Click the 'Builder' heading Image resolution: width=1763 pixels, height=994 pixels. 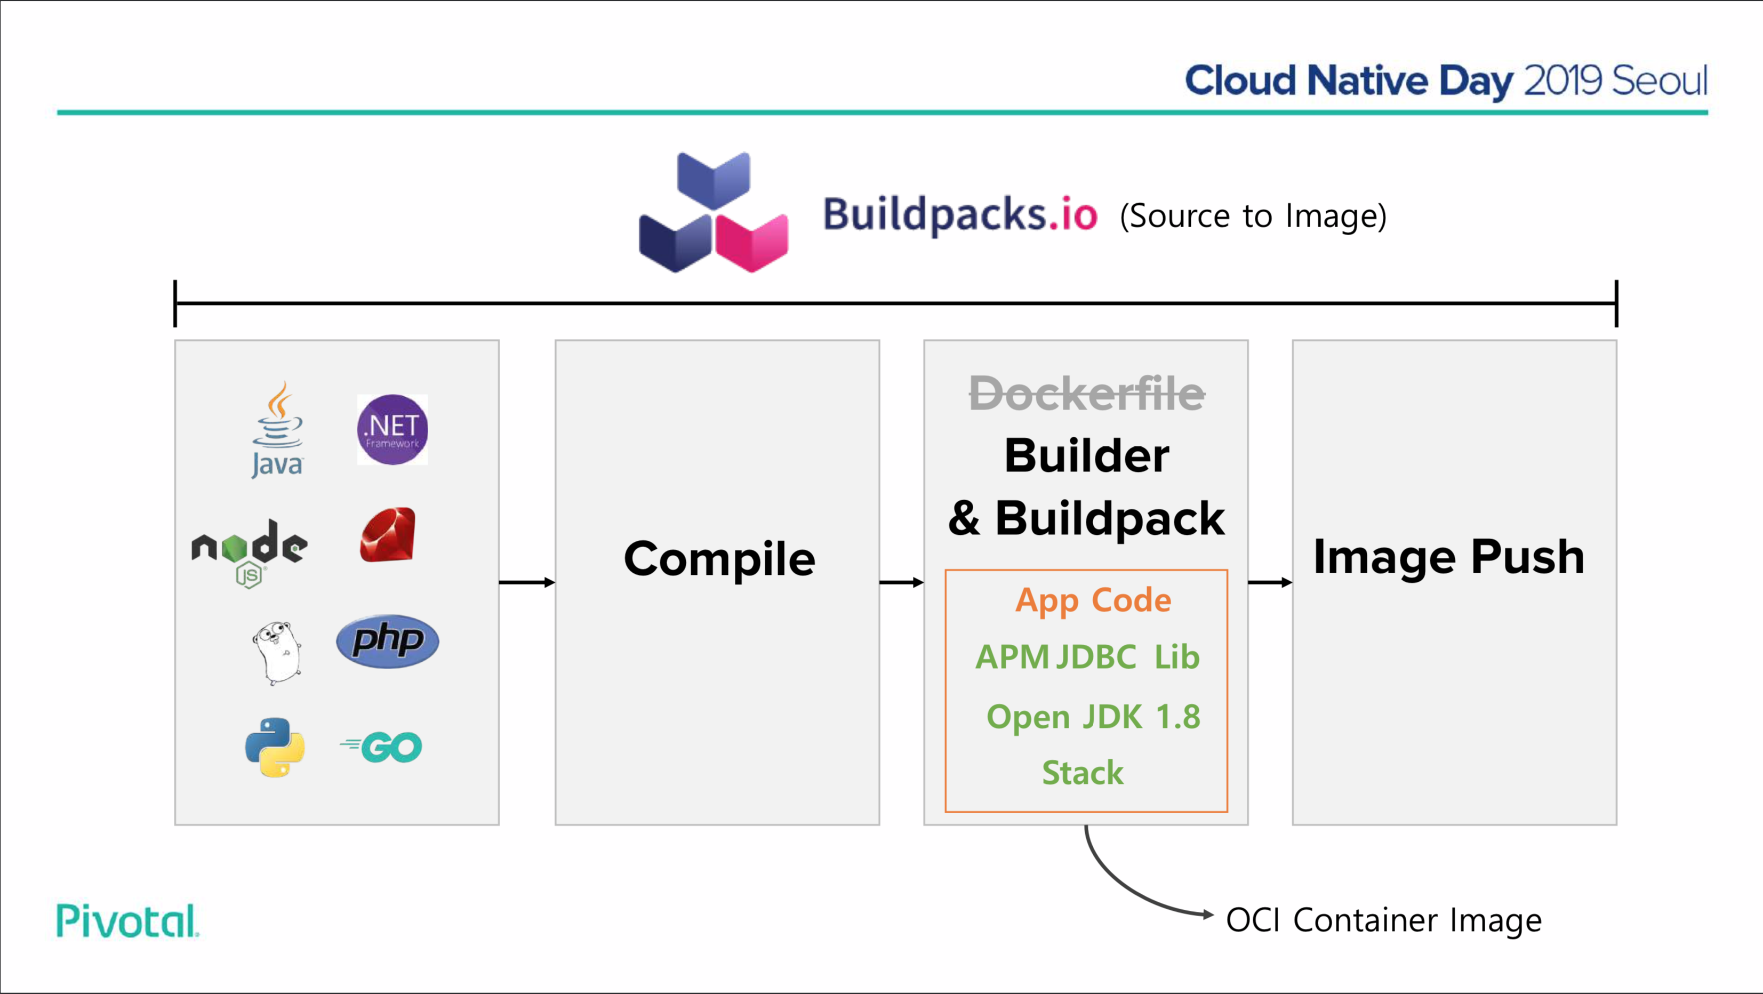(x=1087, y=455)
